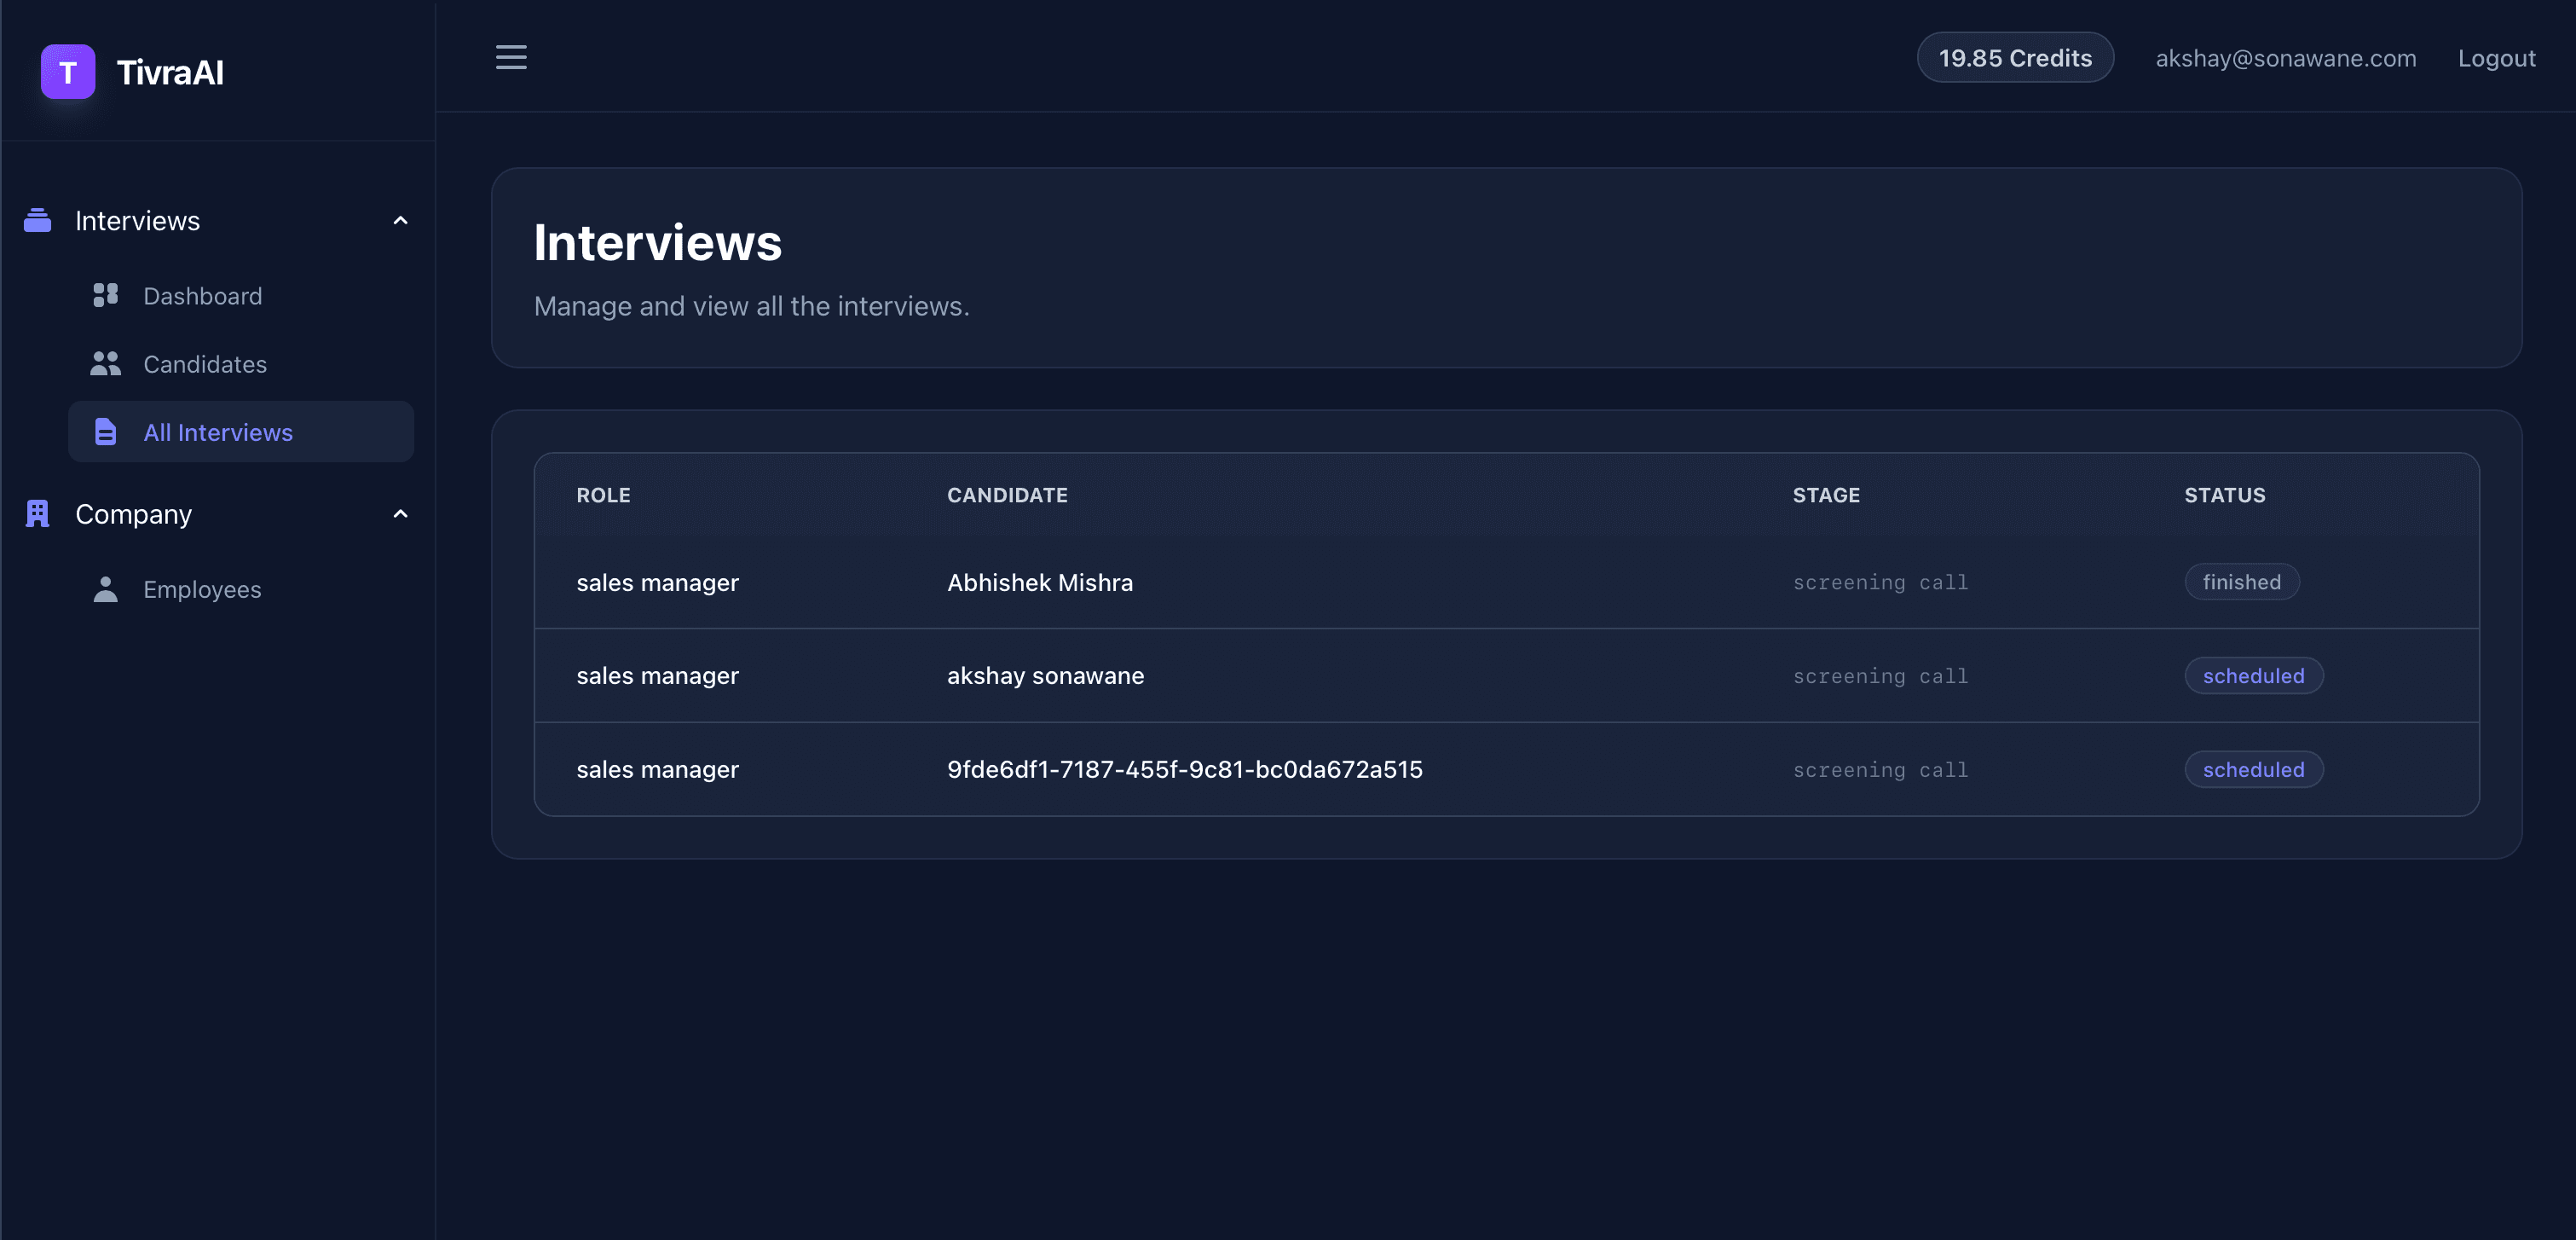Open the Employees menu item
Screen dimensions: 2576x1240
coord(241,588)
